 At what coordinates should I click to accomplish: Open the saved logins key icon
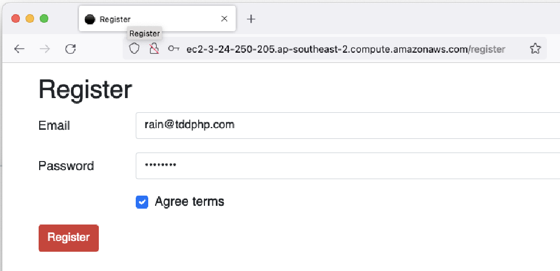[174, 49]
